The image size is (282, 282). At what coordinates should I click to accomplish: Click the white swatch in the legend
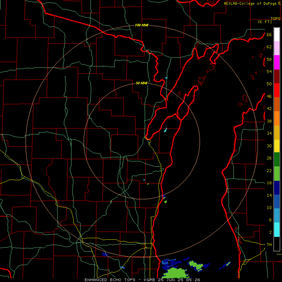point(277,34)
